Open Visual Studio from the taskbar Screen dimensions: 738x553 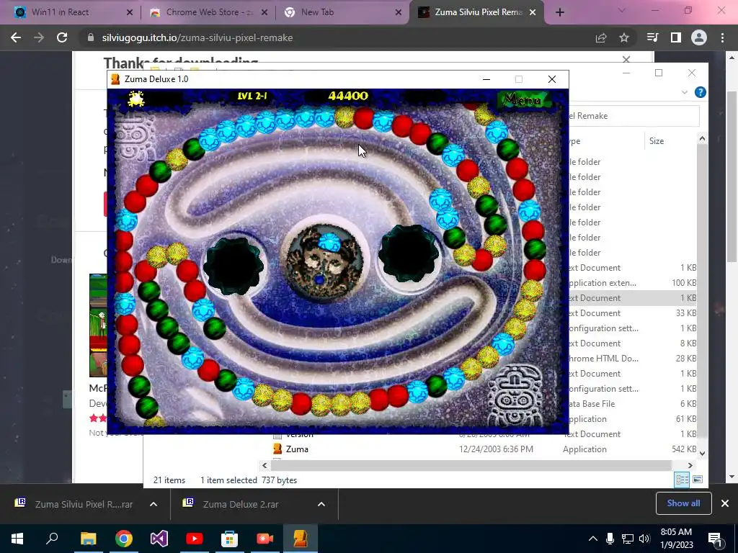click(159, 539)
